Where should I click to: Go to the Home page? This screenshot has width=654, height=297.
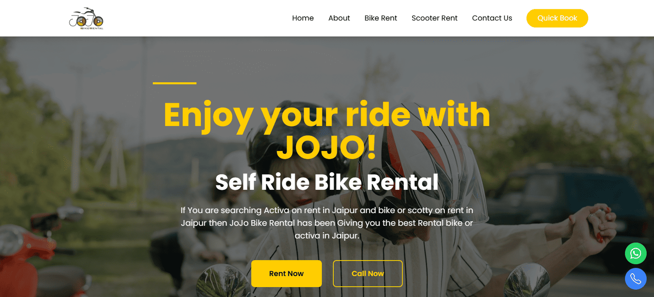click(303, 18)
